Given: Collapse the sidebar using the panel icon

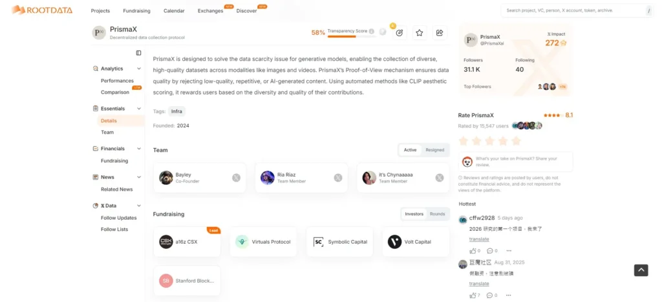Looking at the screenshot, I should pos(138,53).
